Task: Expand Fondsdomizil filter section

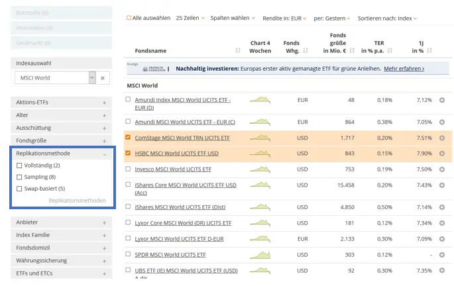Action: [61, 248]
